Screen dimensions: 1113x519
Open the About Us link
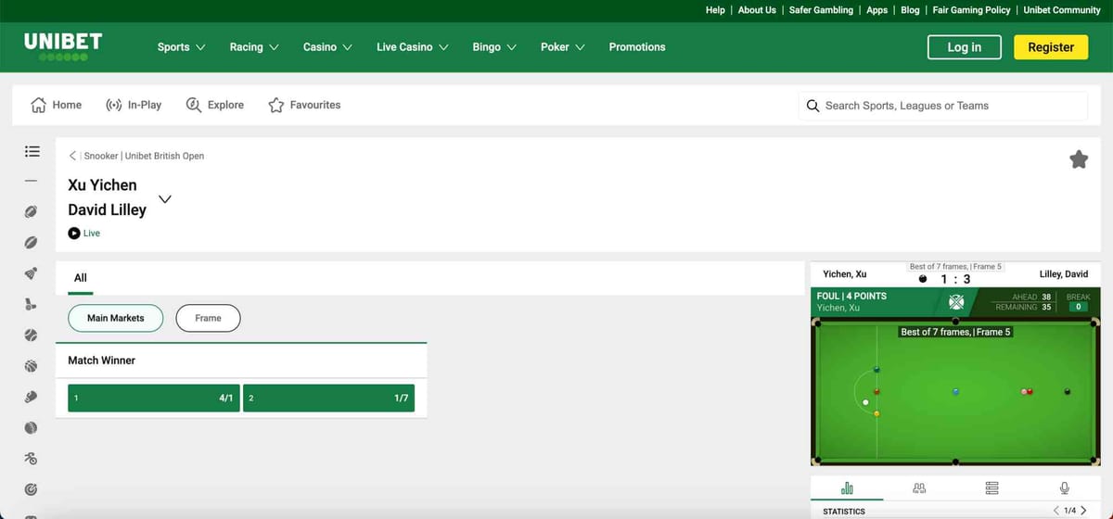pos(757,10)
